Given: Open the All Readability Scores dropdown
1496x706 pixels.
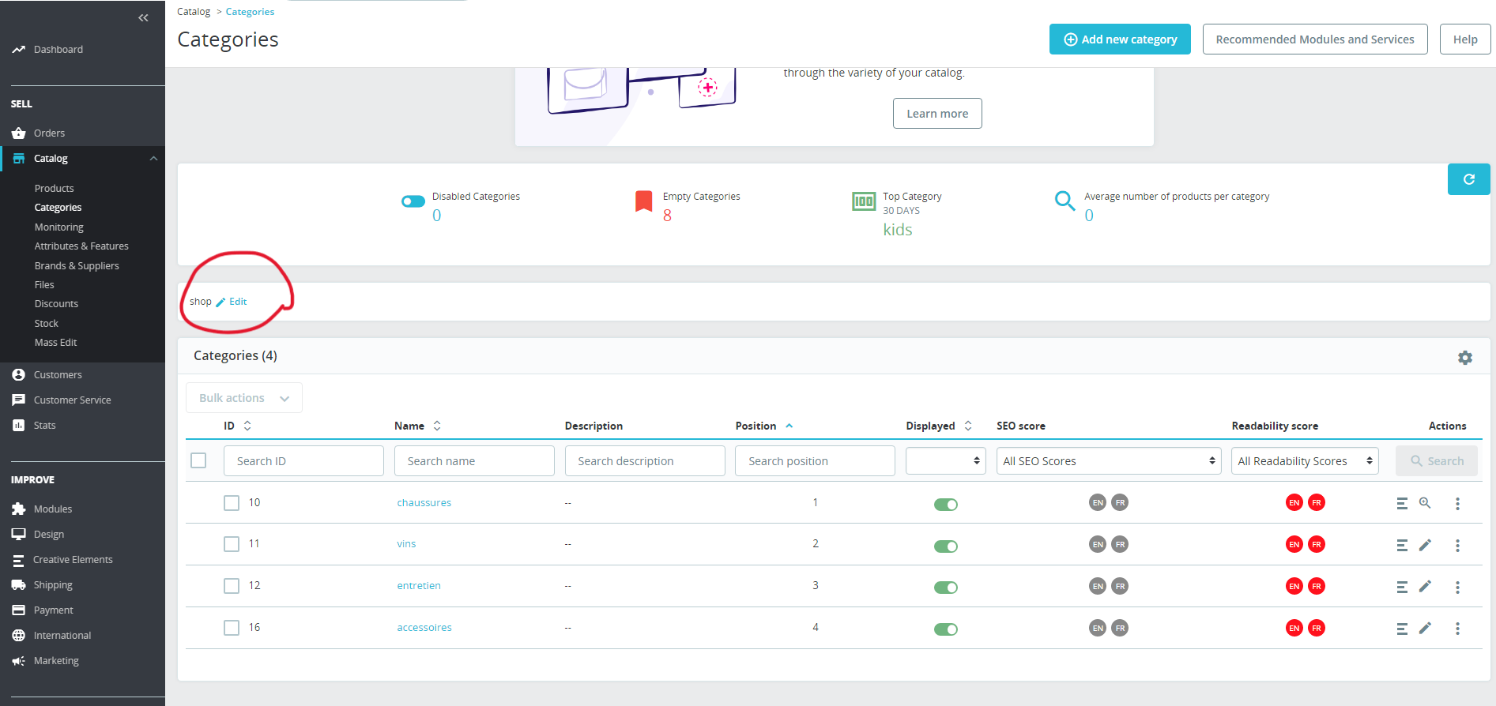Looking at the screenshot, I should [x=1305, y=461].
